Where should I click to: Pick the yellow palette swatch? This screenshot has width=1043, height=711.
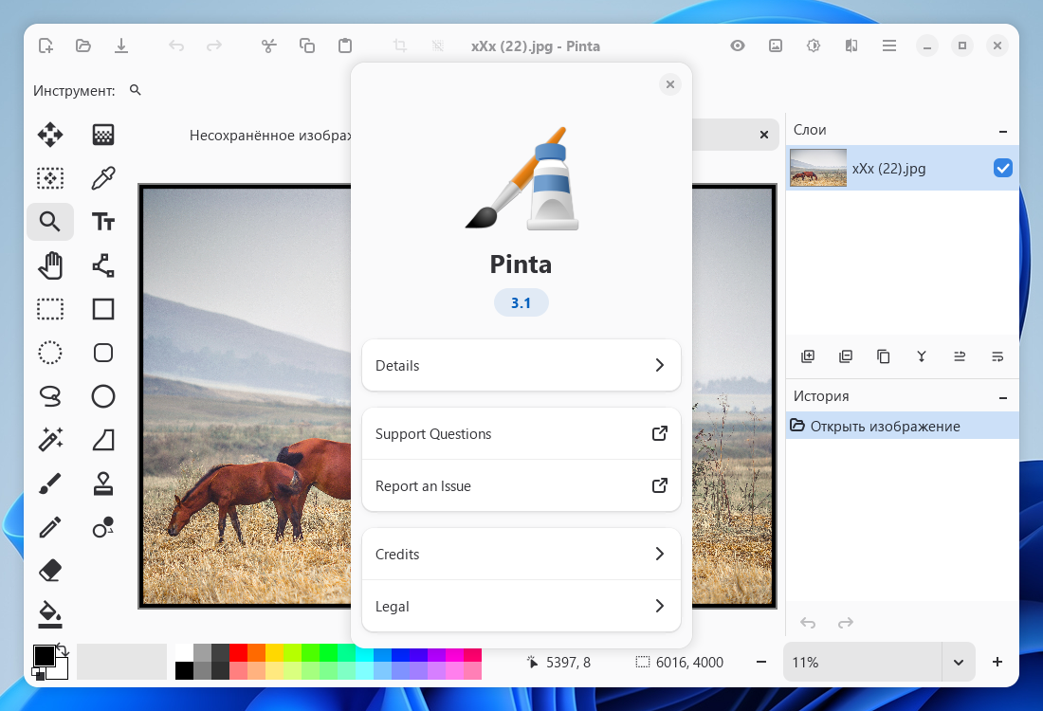tap(274, 652)
